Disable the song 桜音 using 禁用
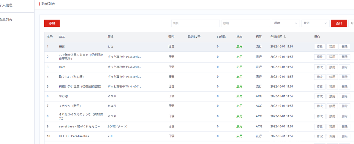The image size is (354, 144). (x=332, y=47)
